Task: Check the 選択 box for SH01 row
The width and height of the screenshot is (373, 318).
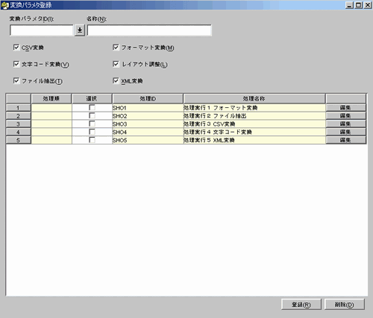Action: point(92,107)
